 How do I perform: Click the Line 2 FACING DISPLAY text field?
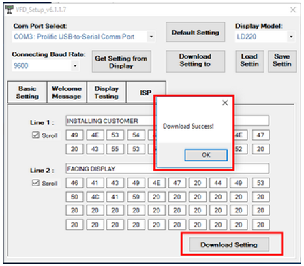pyautogui.click(x=167, y=169)
